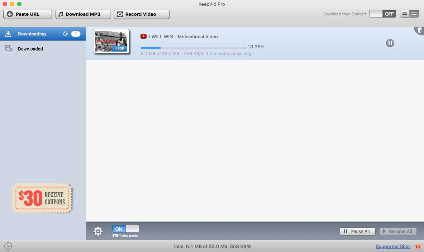Toggle Turbo mode switch
Screen dimensions: 424x252
(125, 229)
